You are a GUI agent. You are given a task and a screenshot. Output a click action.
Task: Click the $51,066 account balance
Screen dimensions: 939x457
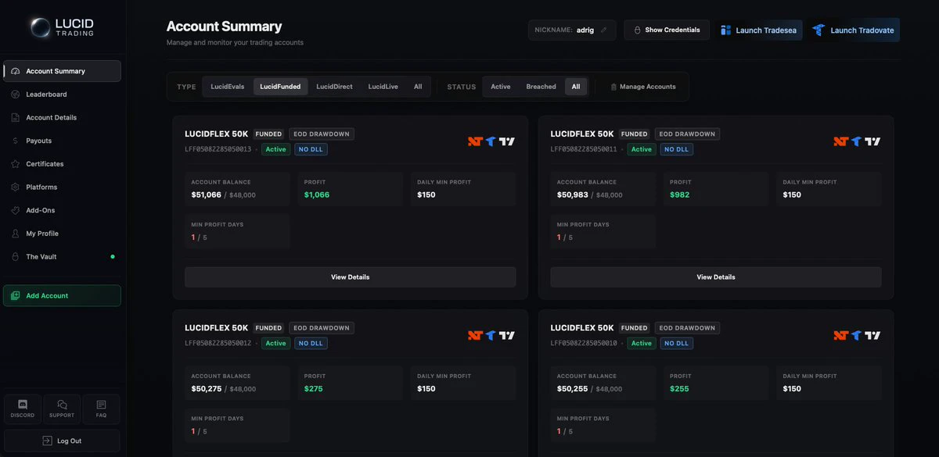207,195
